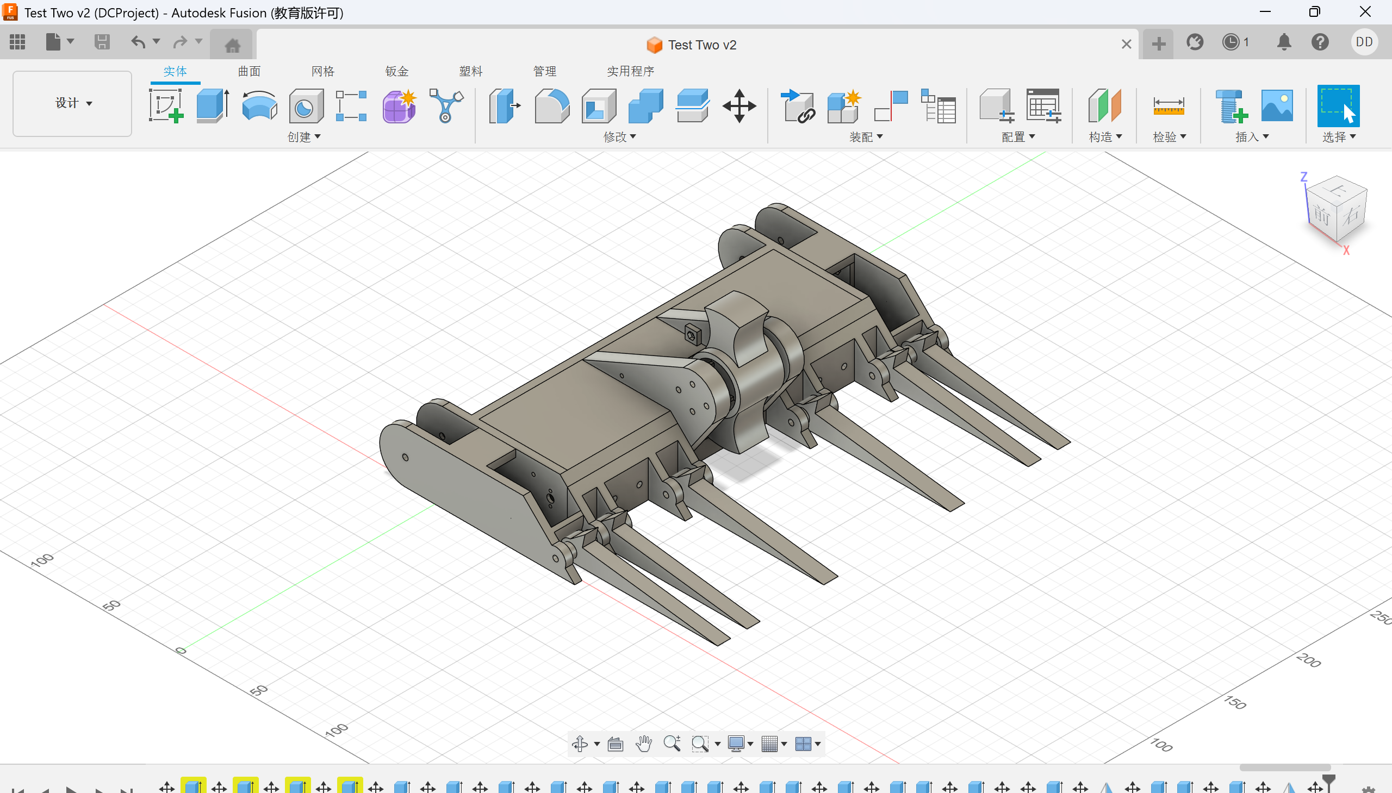The image size is (1392, 793).
Task: Click the ViewCube front face
Action: [x=1322, y=215]
